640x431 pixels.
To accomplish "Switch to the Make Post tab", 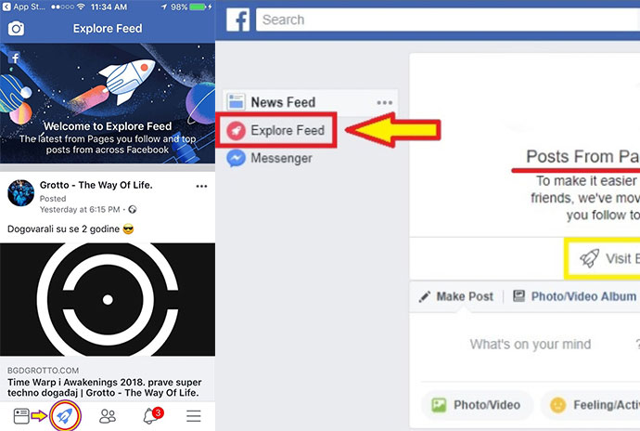I will click(456, 296).
